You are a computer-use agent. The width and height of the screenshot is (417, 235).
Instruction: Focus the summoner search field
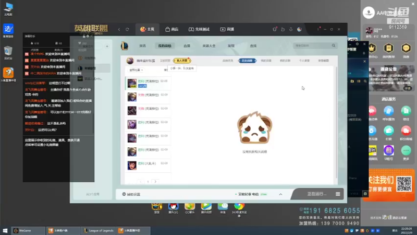click(312, 45)
